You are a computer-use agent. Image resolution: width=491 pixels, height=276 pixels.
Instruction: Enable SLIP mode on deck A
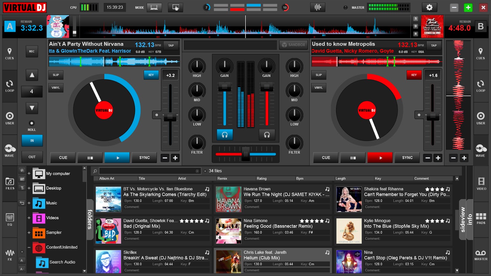56,75
